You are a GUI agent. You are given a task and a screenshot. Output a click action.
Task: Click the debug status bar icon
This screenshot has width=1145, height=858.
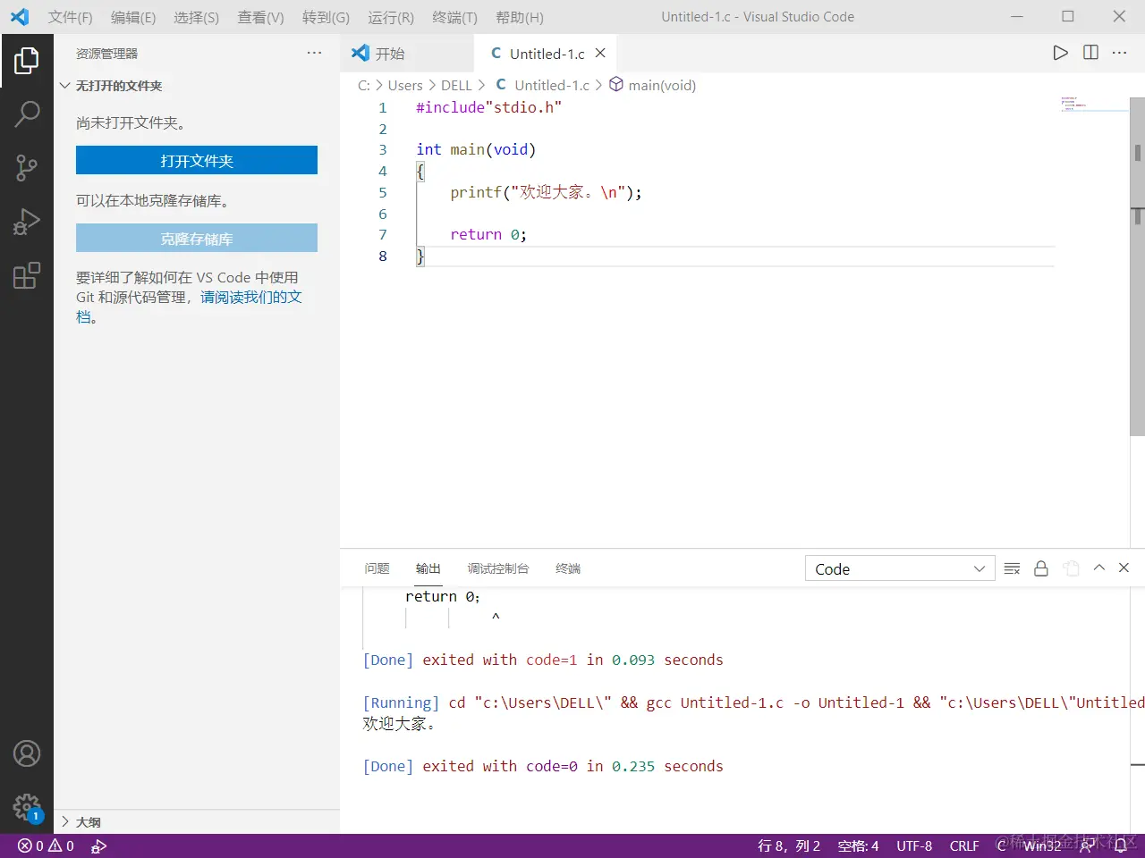coord(99,845)
